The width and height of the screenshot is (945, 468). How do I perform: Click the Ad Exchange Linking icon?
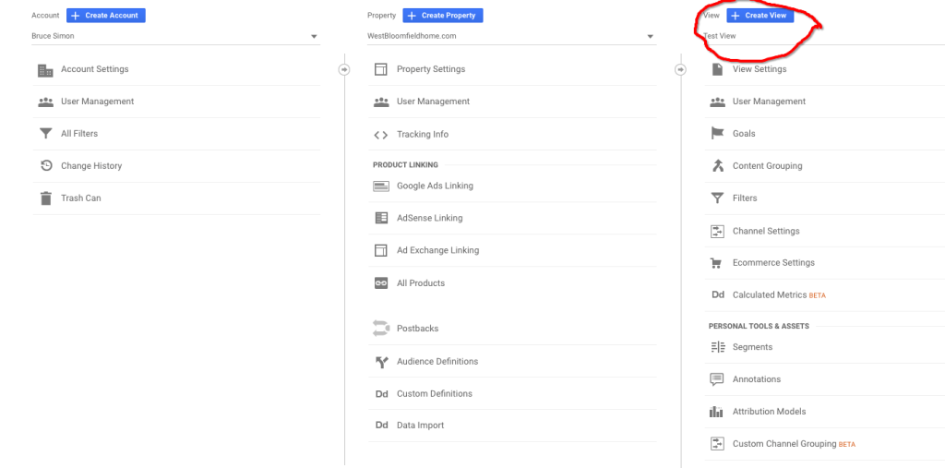coord(381,250)
